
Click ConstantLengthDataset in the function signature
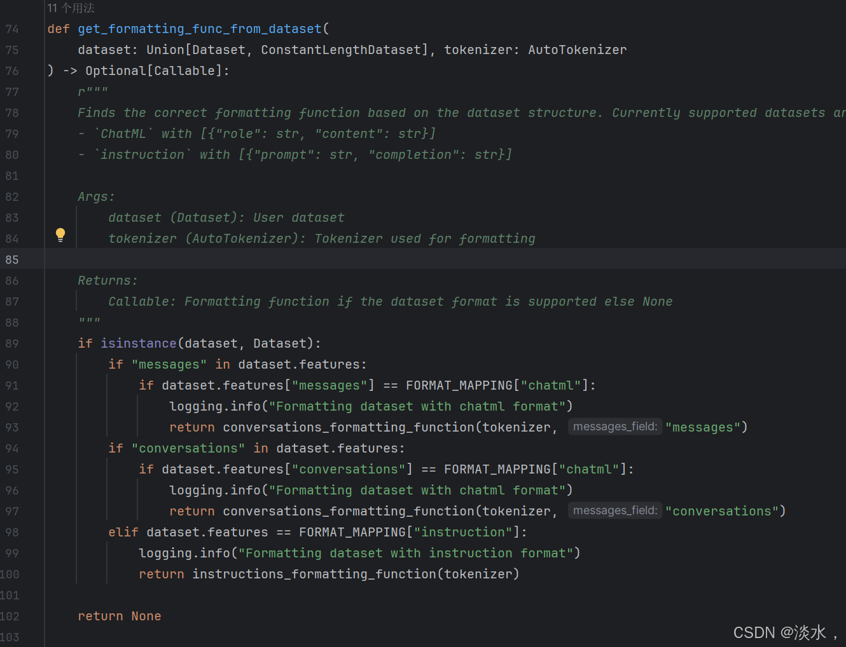[x=341, y=50]
